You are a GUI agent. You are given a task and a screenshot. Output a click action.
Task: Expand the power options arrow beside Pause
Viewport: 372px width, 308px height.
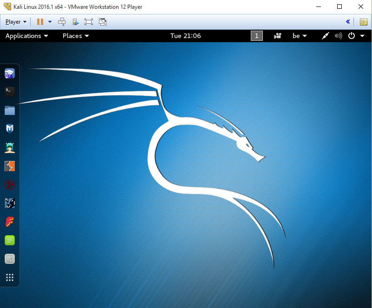click(x=50, y=22)
